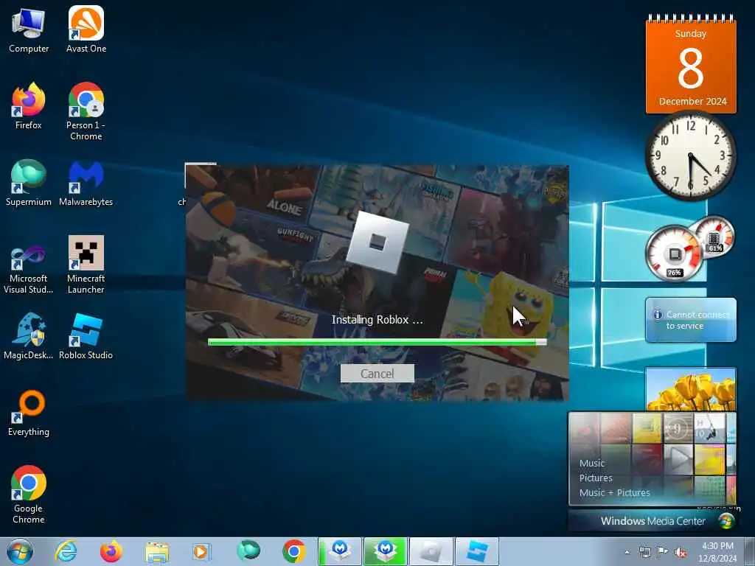Click the calendar gadget showing Sunday 8

(691, 65)
